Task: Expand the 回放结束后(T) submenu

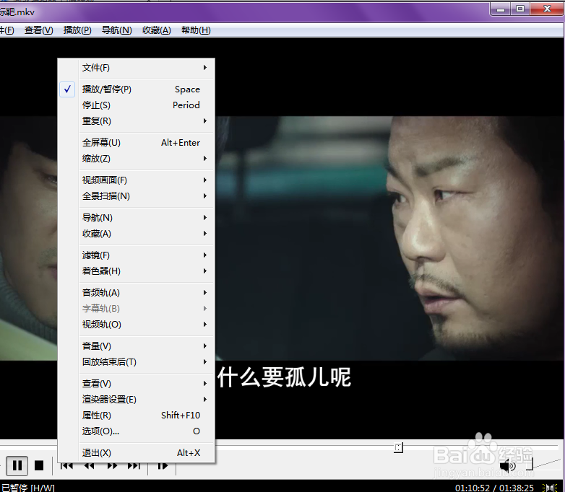Action: 137,361
